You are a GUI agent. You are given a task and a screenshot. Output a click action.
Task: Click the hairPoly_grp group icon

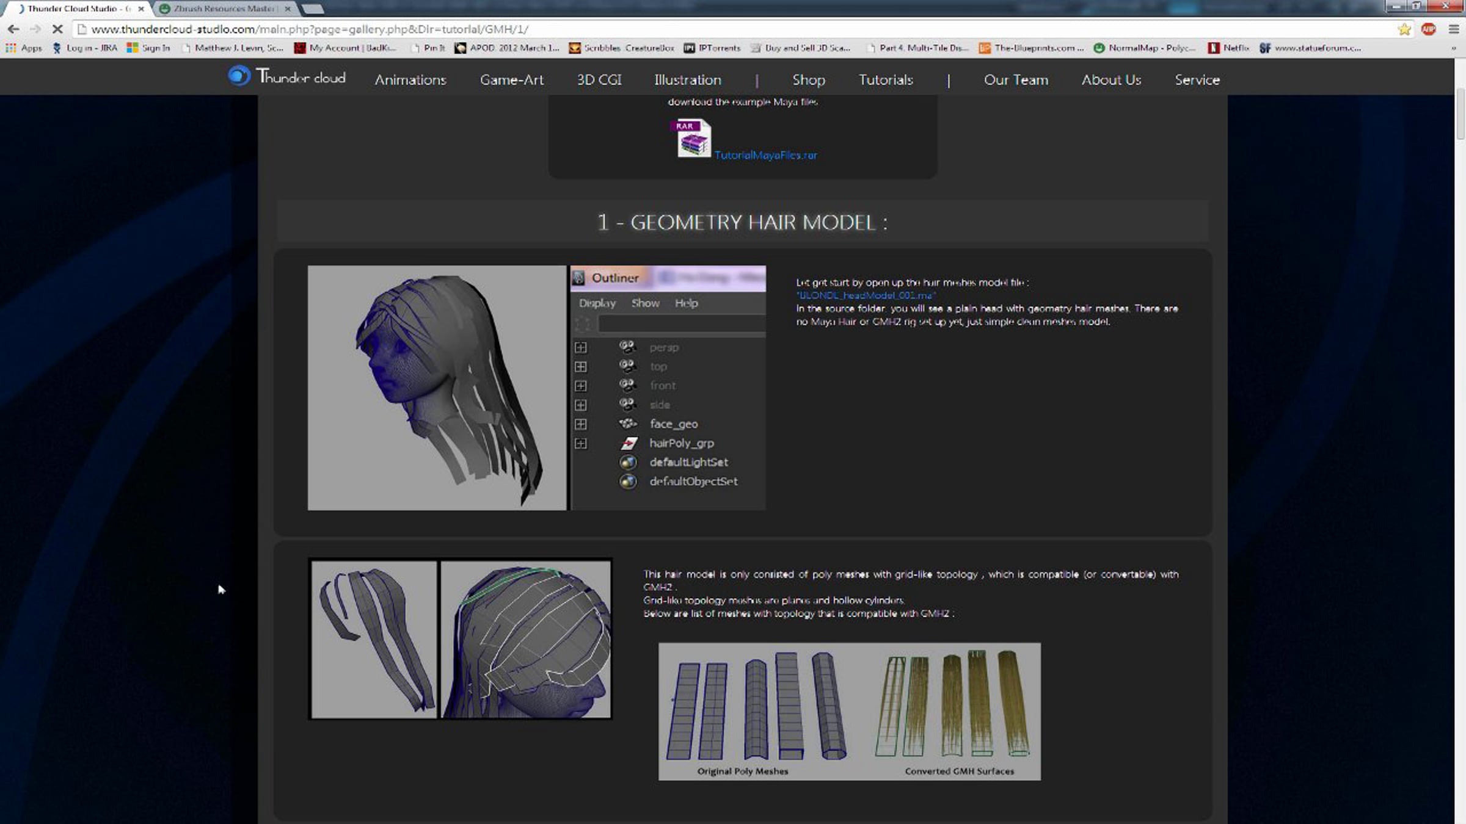click(x=629, y=443)
